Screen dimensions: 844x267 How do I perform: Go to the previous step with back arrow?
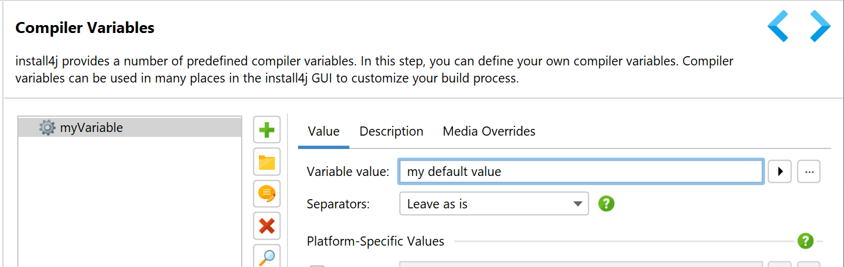point(778,26)
